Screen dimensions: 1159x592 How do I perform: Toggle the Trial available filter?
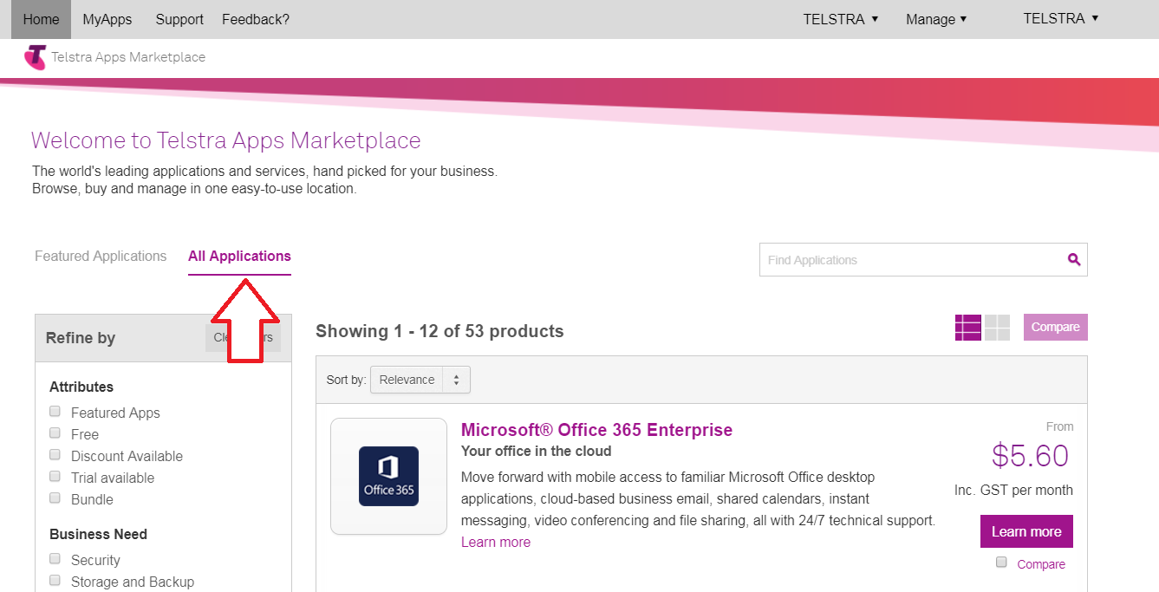pyautogui.click(x=55, y=477)
